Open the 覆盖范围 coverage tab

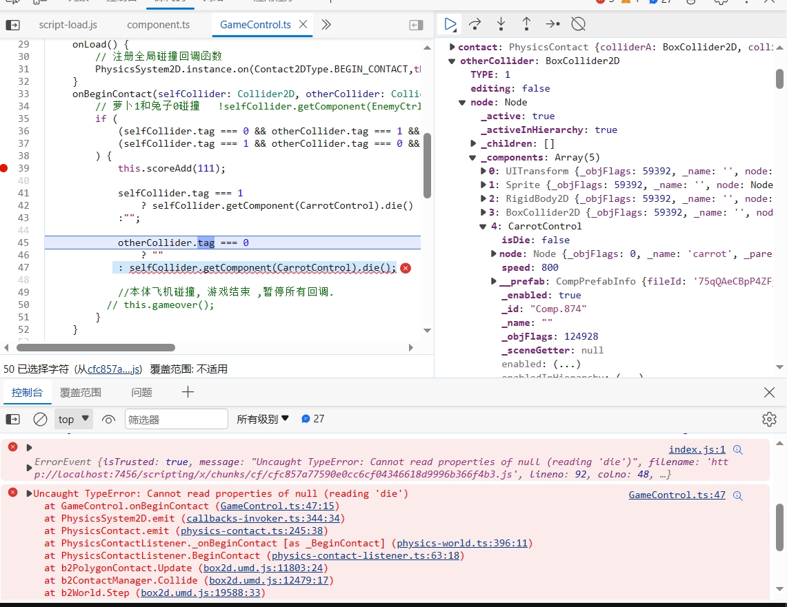tap(80, 393)
